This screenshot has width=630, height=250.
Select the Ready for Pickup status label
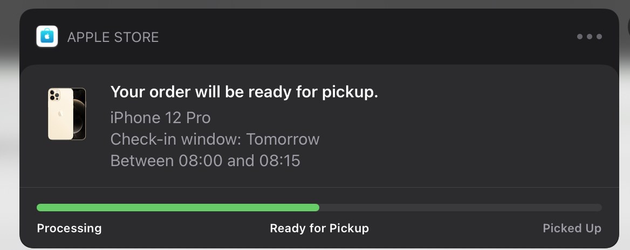[x=319, y=228]
